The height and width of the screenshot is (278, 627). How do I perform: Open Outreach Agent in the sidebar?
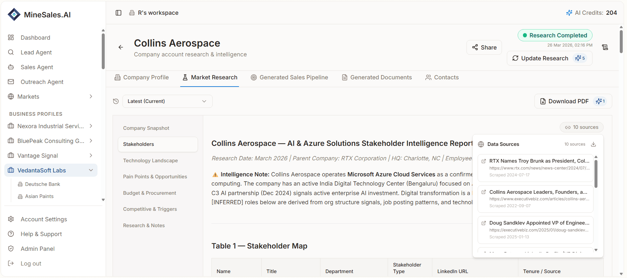42,82
